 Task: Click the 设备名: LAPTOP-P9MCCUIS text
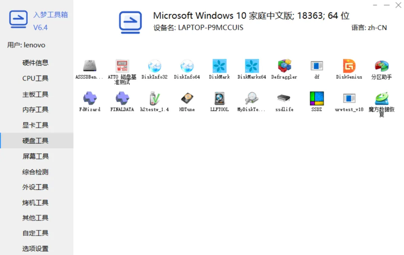[x=198, y=28]
